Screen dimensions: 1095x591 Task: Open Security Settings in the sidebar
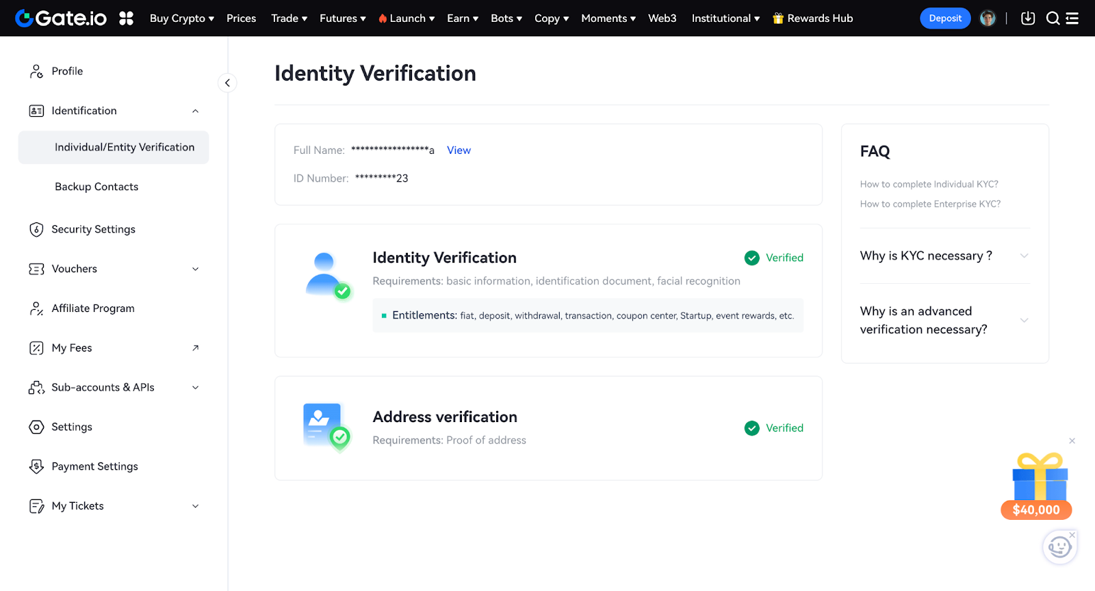pos(93,229)
